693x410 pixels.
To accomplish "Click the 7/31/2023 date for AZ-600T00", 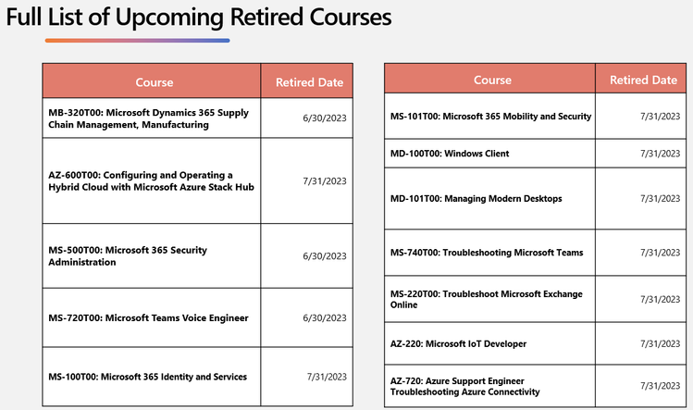I will tap(325, 180).
